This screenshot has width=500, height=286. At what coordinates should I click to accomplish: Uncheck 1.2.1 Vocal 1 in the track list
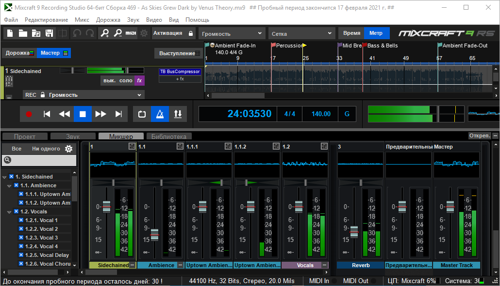(21, 220)
